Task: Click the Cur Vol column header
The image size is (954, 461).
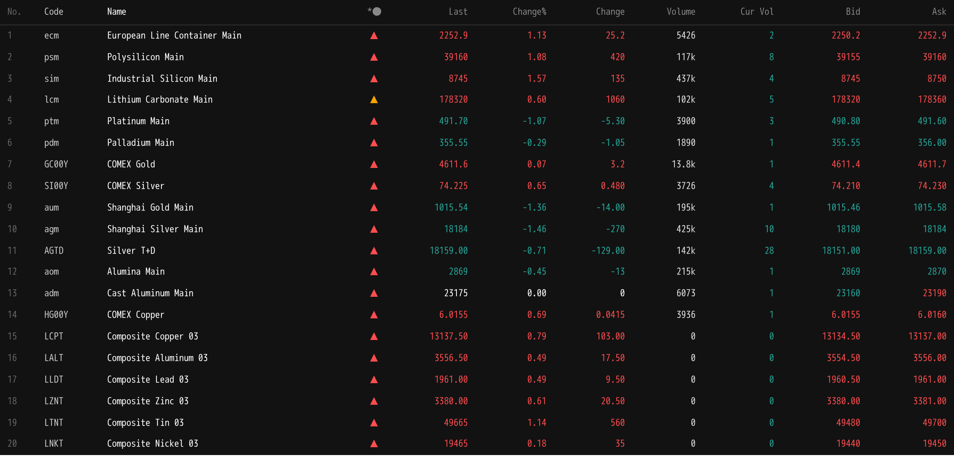Action: 757,12
